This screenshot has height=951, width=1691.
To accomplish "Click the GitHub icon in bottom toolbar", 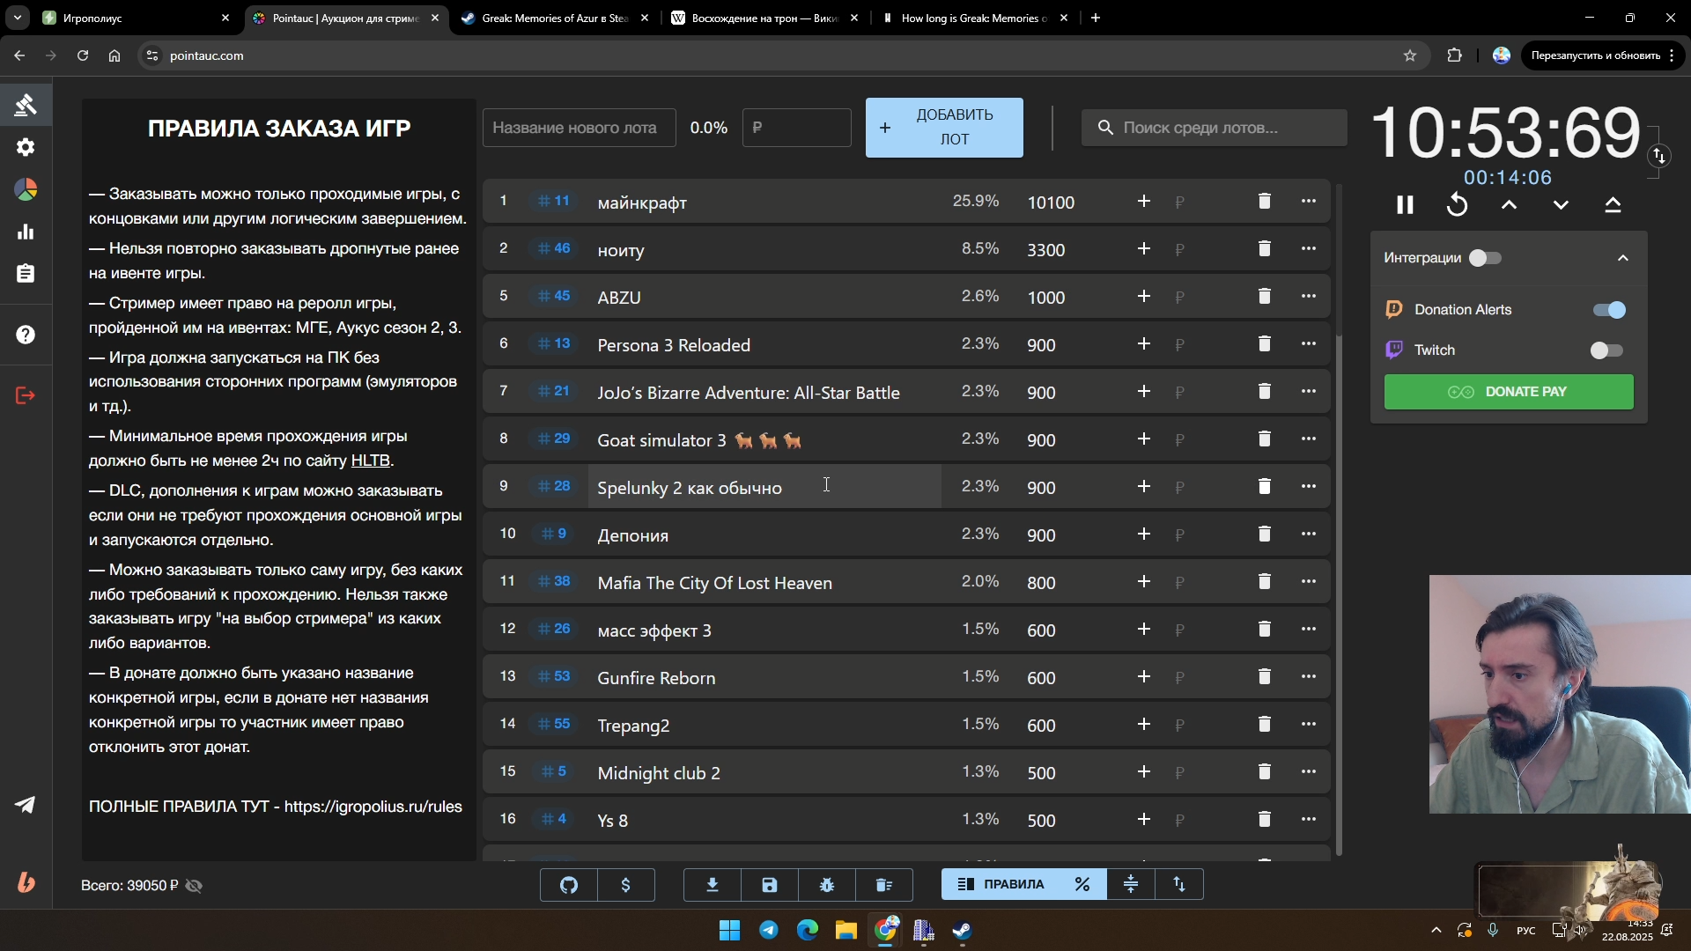I will pyautogui.click(x=569, y=885).
